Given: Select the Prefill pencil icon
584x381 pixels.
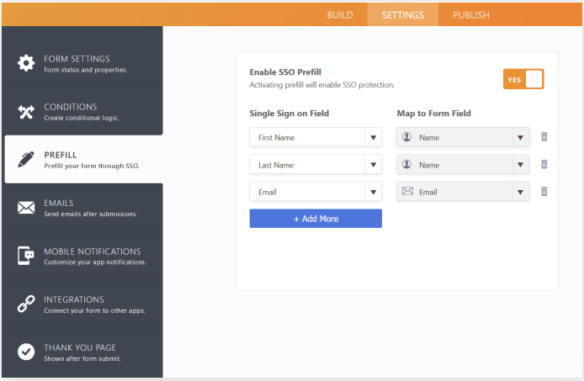Looking at the screenshot, I should [26, 160].
